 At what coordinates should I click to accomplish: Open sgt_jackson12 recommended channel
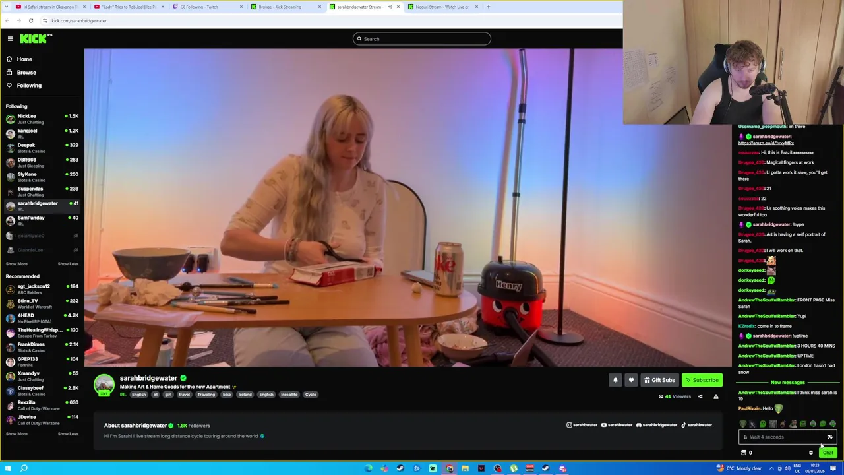tap(42, 289)
